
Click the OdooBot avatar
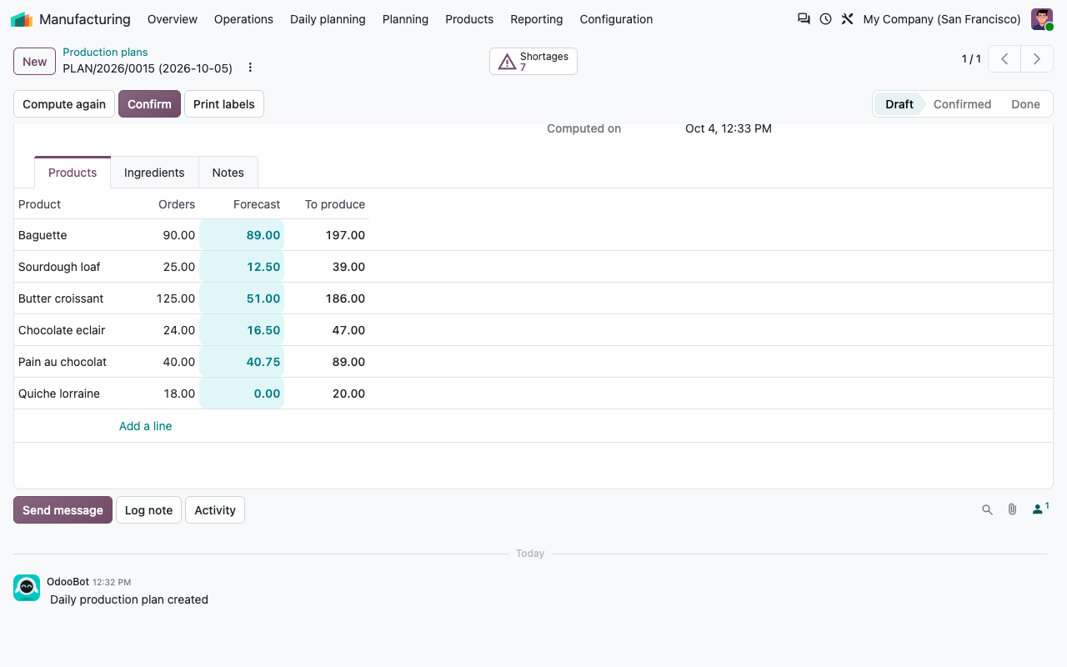[27, 588]
